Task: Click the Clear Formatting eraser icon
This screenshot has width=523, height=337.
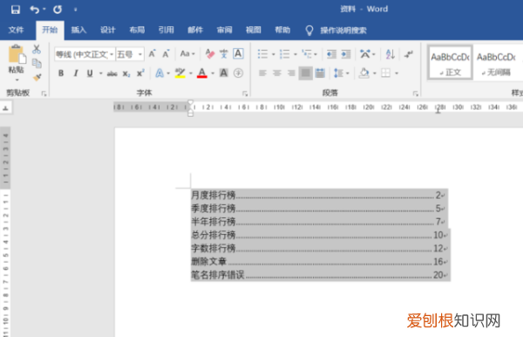Action: (x=210, y=54)
